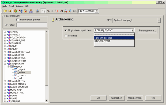
Task: Enable the Interne Datenpunkte checkbox
Action: tap(17, 20)
